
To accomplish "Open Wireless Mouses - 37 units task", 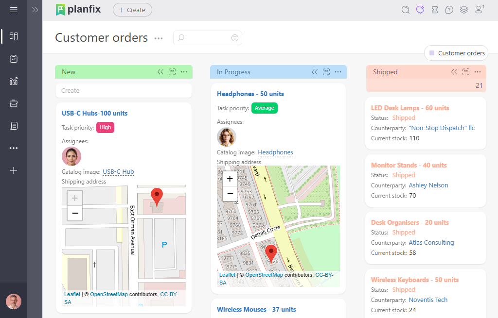I will pos(256,309).
